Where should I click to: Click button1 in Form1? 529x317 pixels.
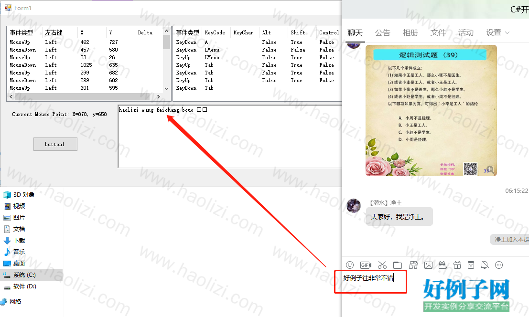55,144
